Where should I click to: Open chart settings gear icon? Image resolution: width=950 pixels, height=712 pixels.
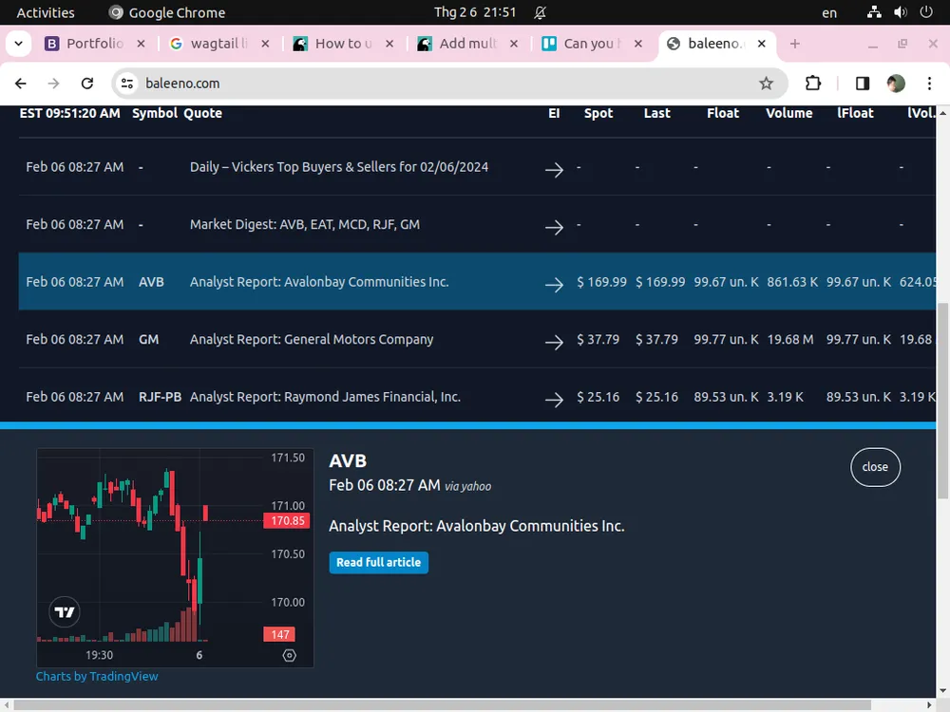coord(289,655)
